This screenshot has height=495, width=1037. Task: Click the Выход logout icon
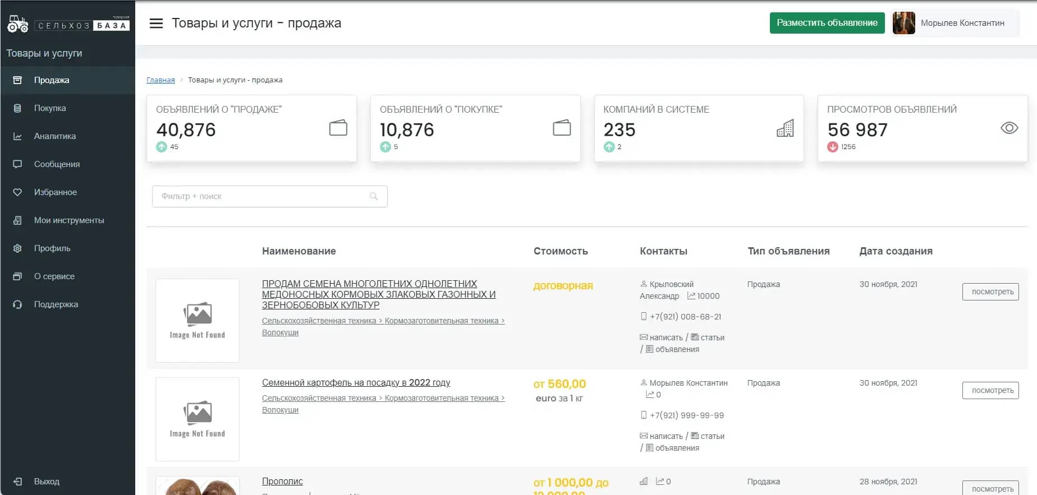[x=17, y=482]
